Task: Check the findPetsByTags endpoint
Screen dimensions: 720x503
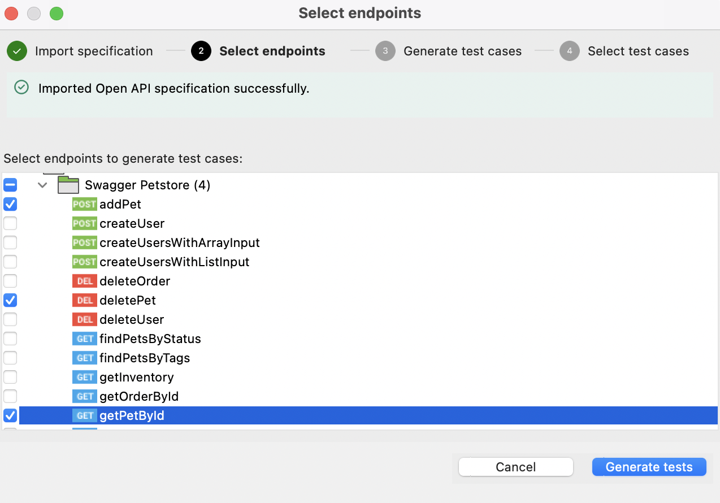Action: [x=10, y=358]
